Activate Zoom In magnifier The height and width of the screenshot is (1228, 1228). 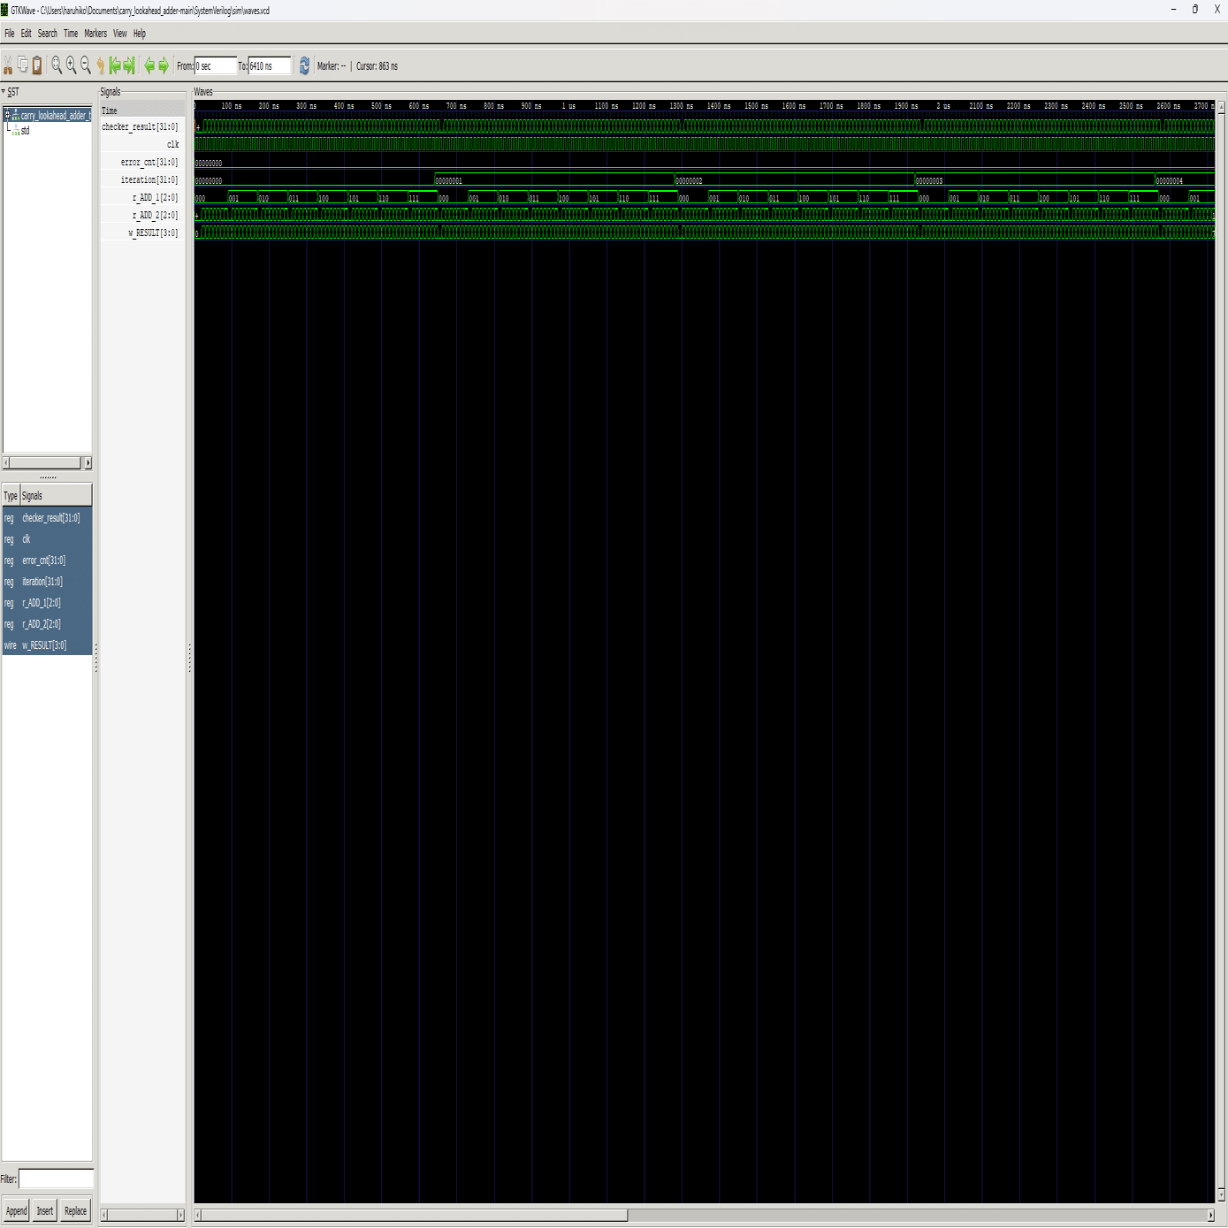tap(71, 65)
